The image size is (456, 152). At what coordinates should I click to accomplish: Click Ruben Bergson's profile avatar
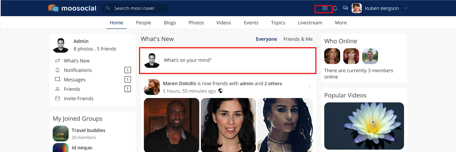coord(357,8)
